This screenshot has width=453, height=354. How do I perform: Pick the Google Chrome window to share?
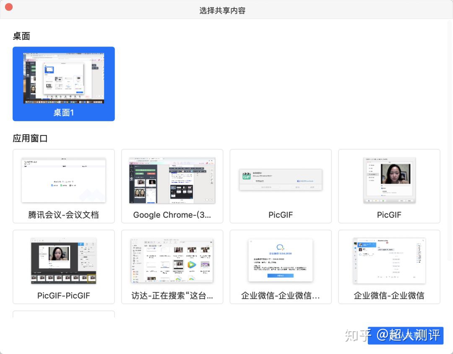tap(172, 186)
